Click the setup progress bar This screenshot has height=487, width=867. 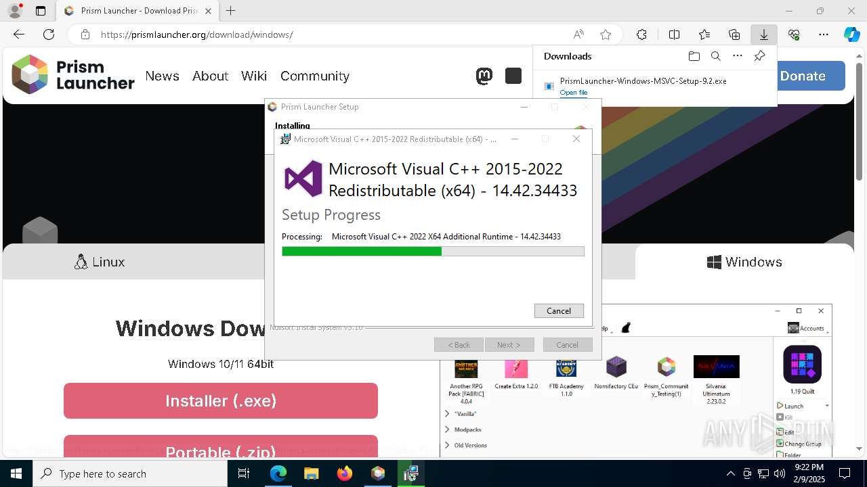coord(433,251)
